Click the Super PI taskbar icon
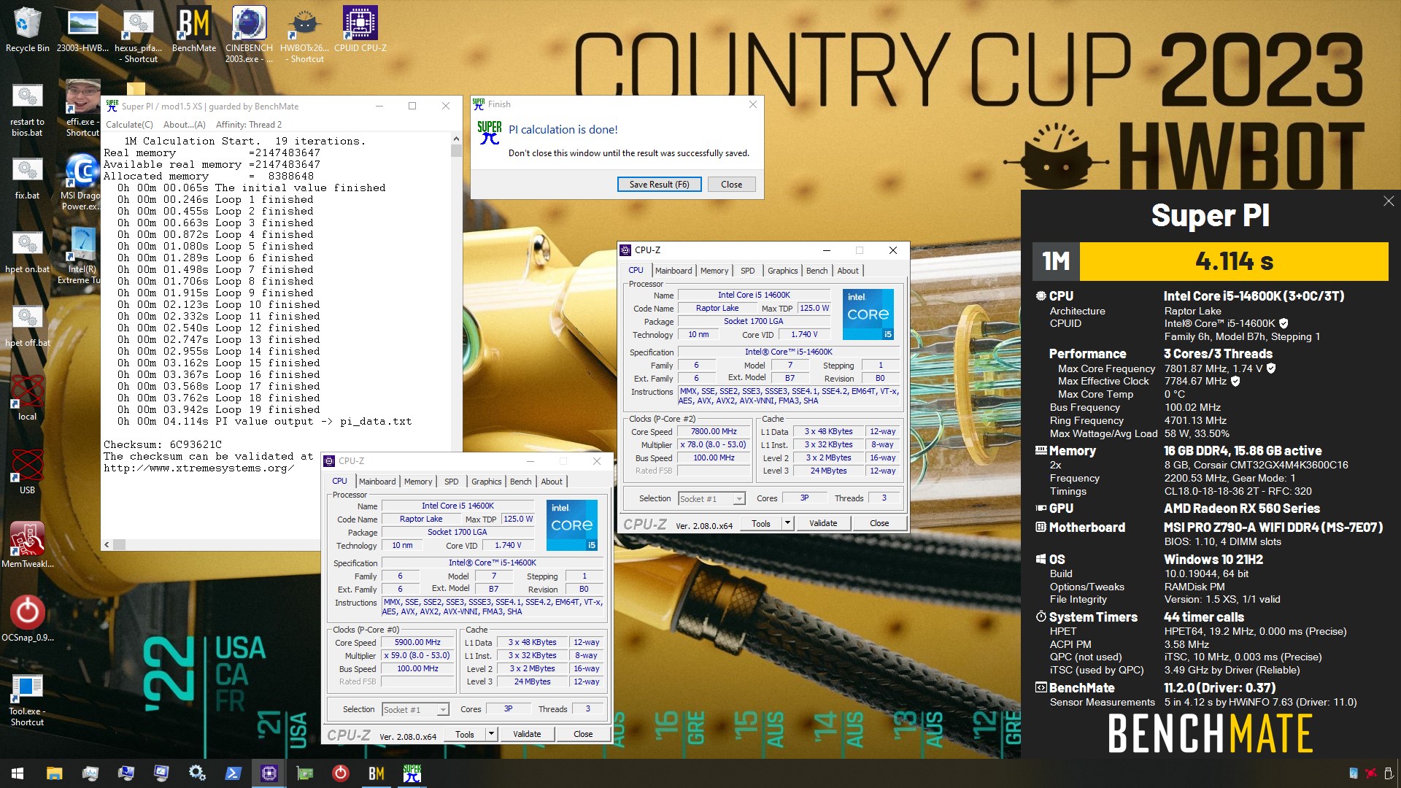 pos(412,773)
